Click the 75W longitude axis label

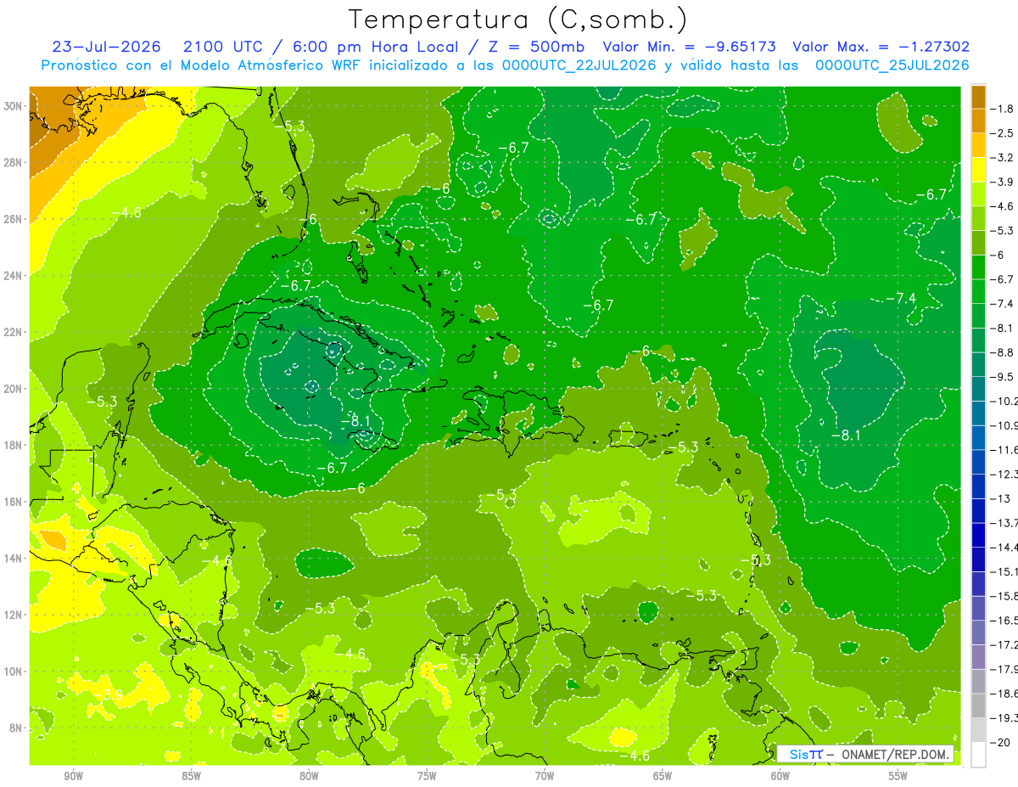pyautogui.click(x=427, y=776)
